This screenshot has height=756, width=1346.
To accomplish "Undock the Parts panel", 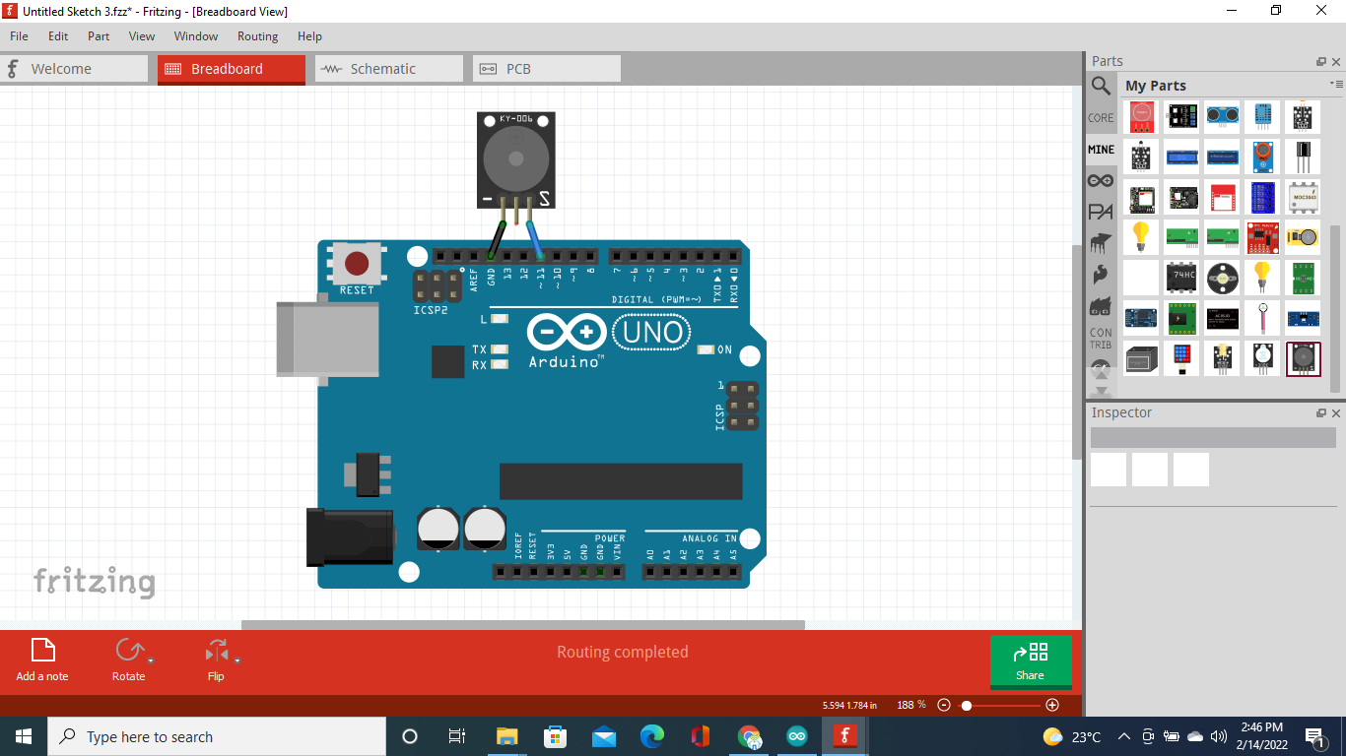I will (1321, 61).
